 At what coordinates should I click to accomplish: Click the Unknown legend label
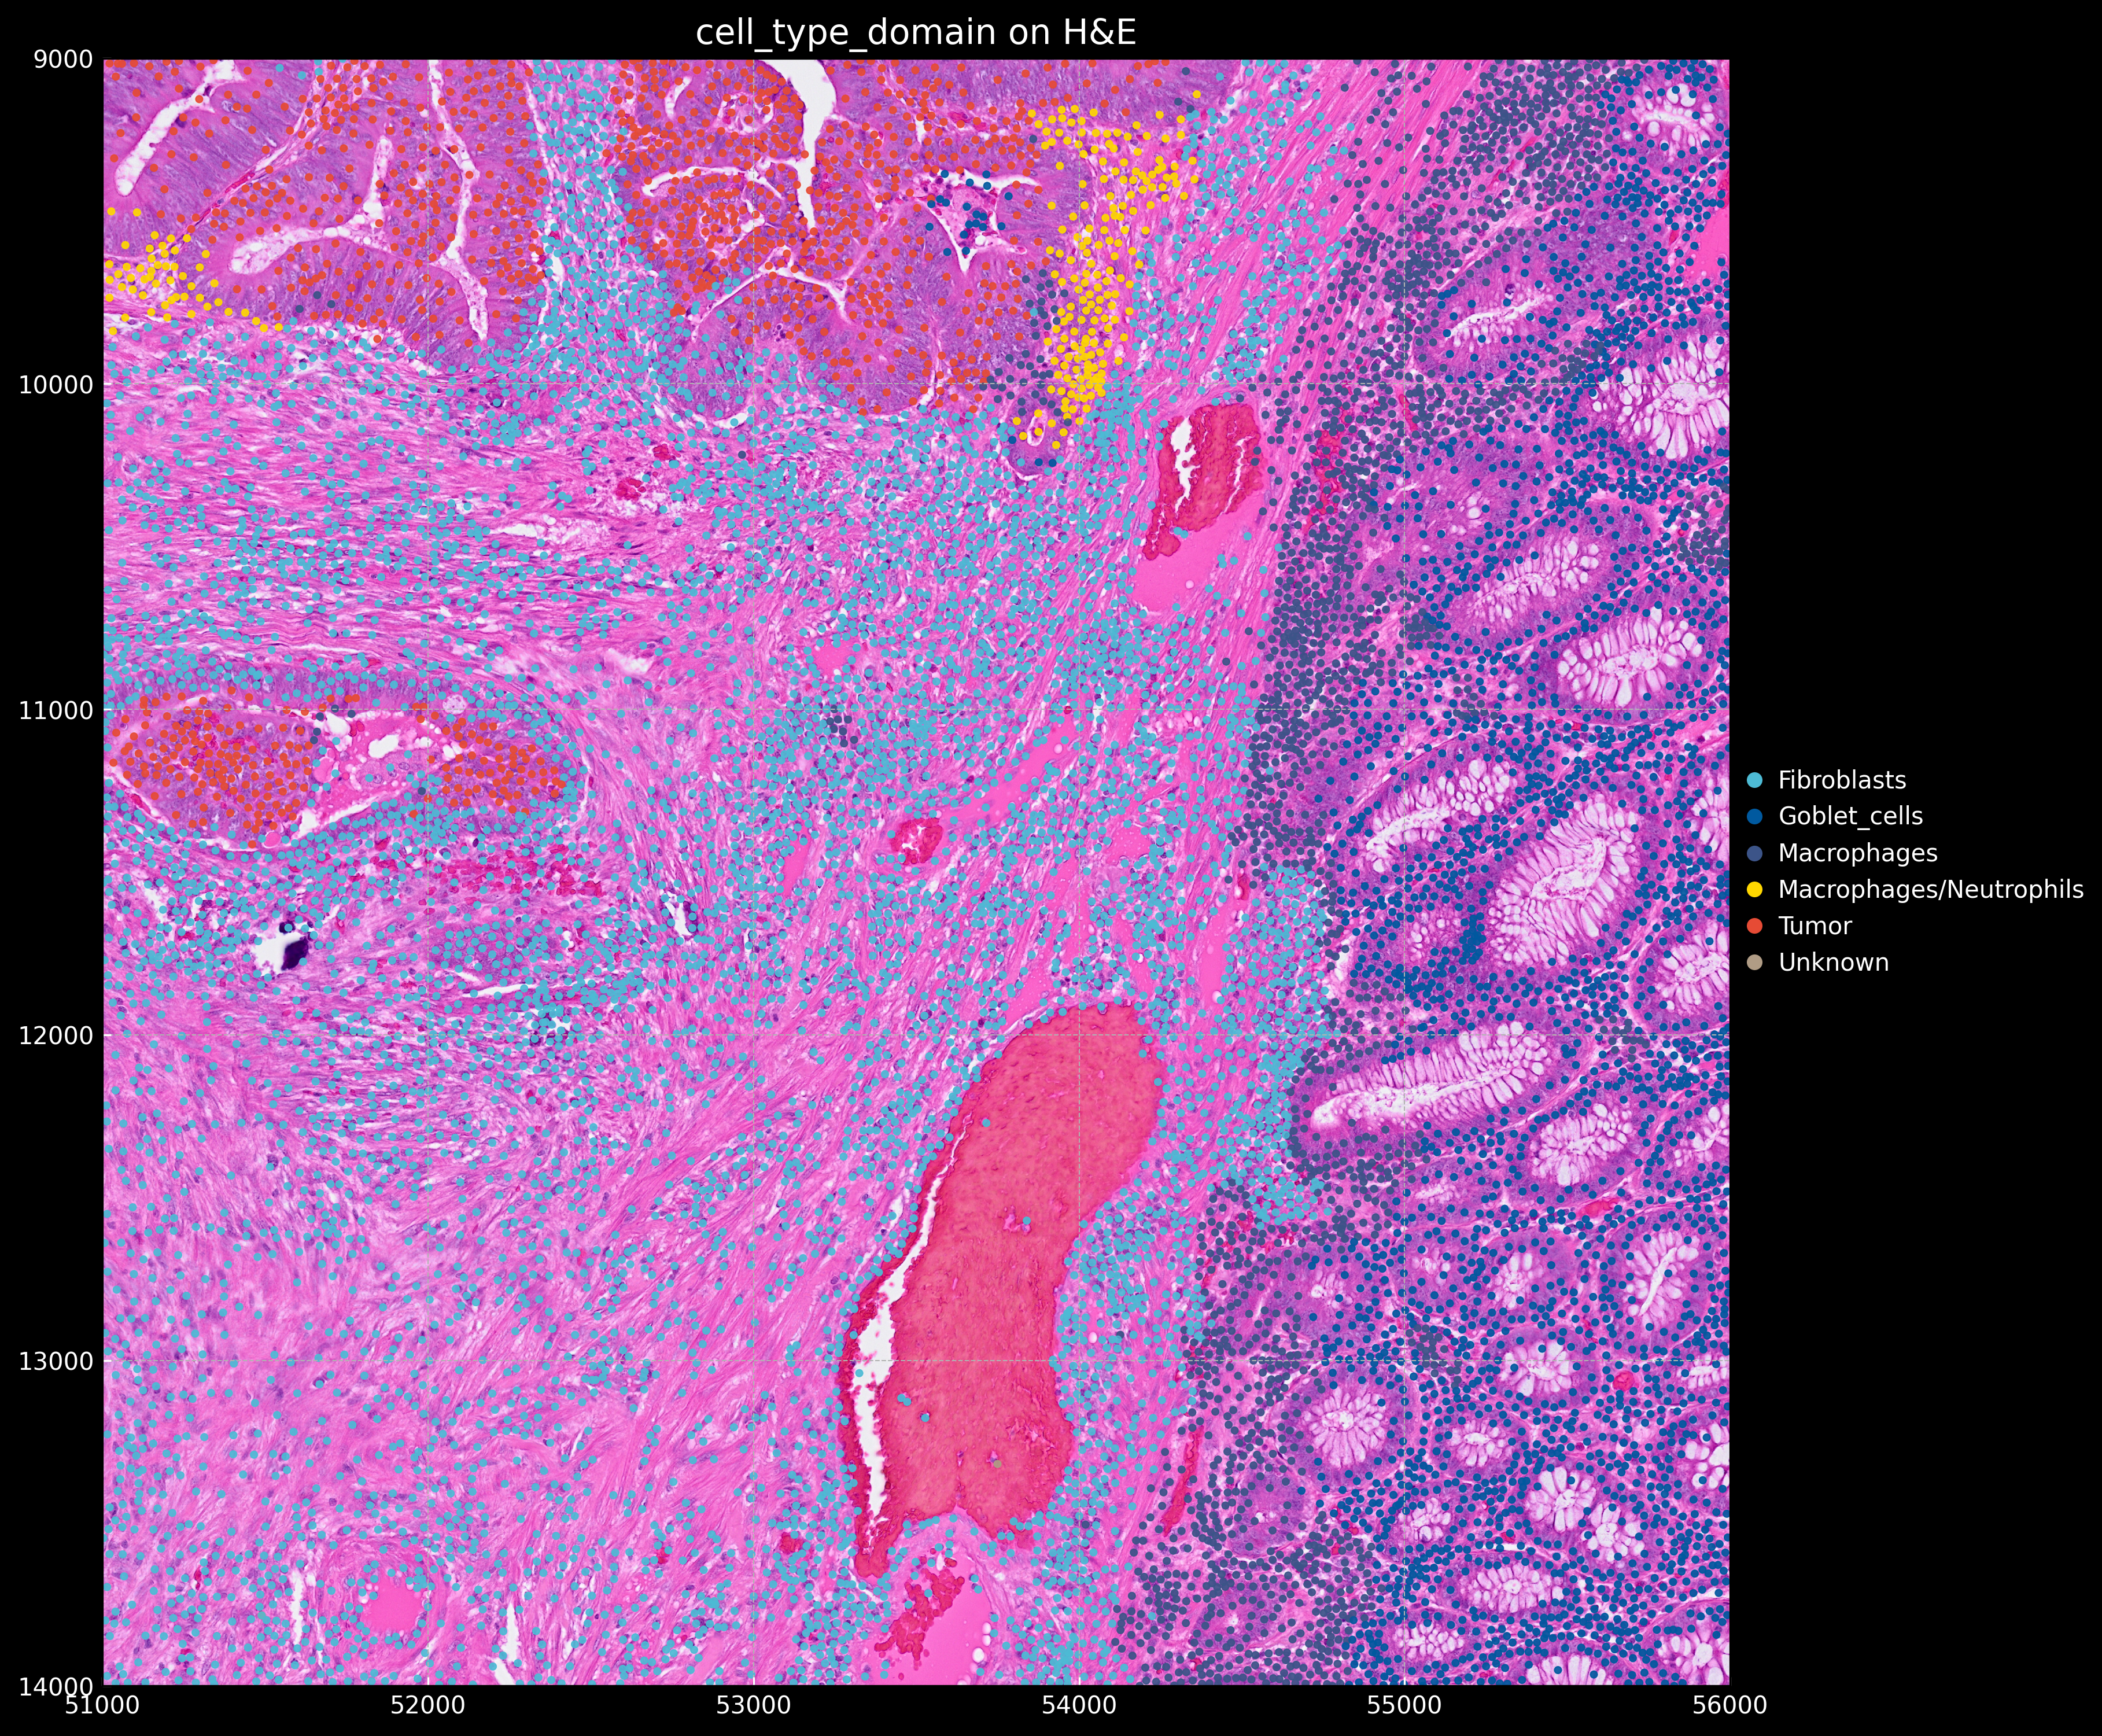tap(1833, 962)
